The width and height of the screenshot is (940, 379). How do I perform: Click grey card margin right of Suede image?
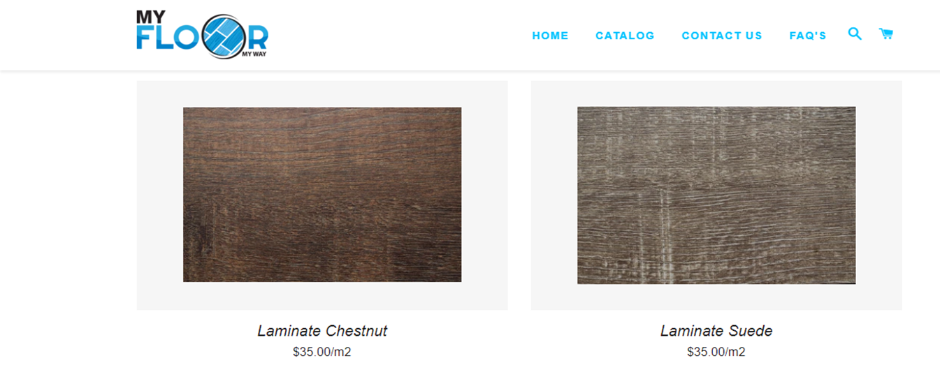(x=879, y=195)
